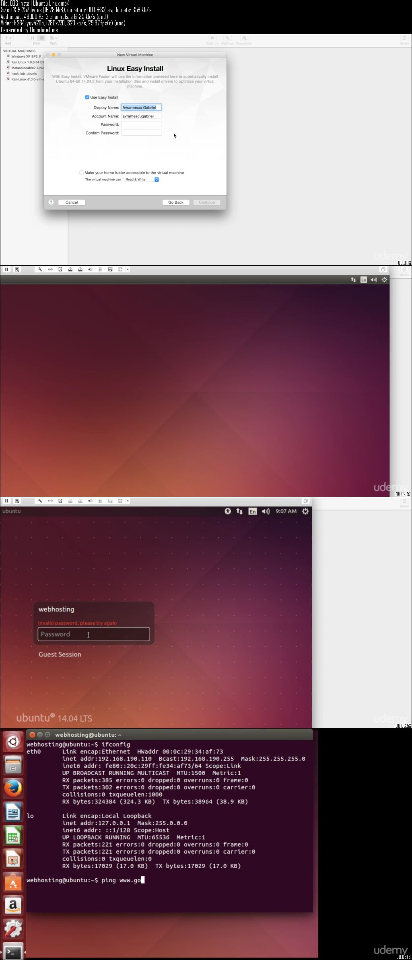Screen dimensions: 412x960
Task: Open the Path dropdown in library toolbar
Action: pyautogui.click(x=53, y=38)
